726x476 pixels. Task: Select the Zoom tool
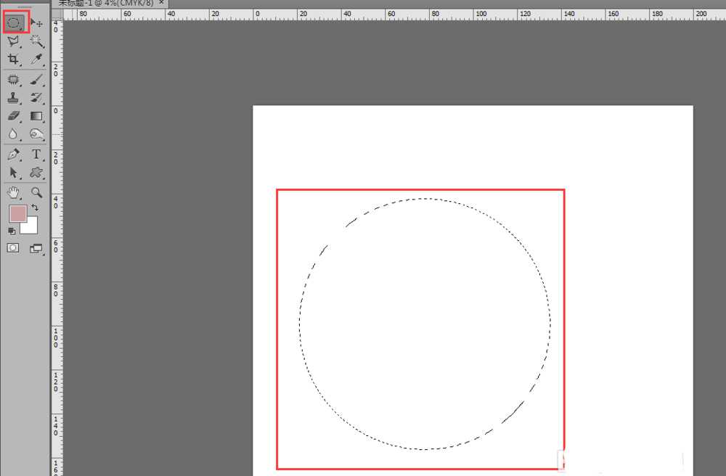point(36,192)
